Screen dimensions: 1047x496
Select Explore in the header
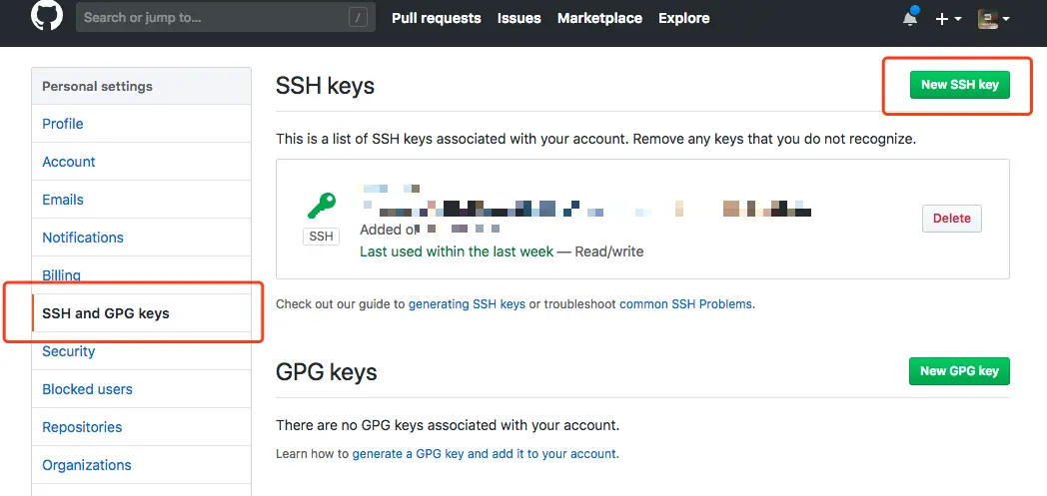coord(683,18)
